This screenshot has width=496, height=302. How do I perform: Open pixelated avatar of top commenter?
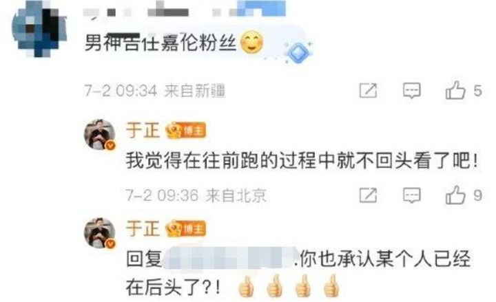(39, 28)
